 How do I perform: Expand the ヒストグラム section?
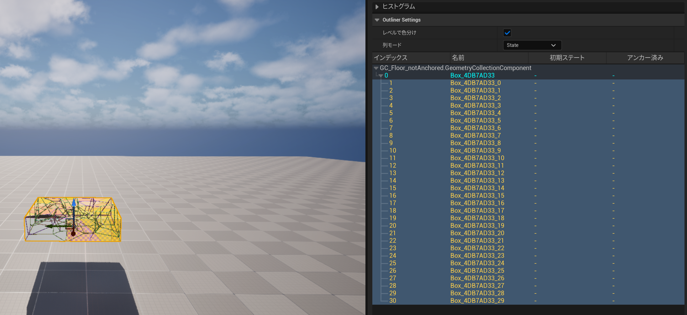coord(377,7)
